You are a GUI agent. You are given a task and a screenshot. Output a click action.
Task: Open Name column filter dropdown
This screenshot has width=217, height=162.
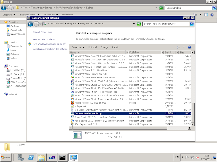(x=127, y=53)
